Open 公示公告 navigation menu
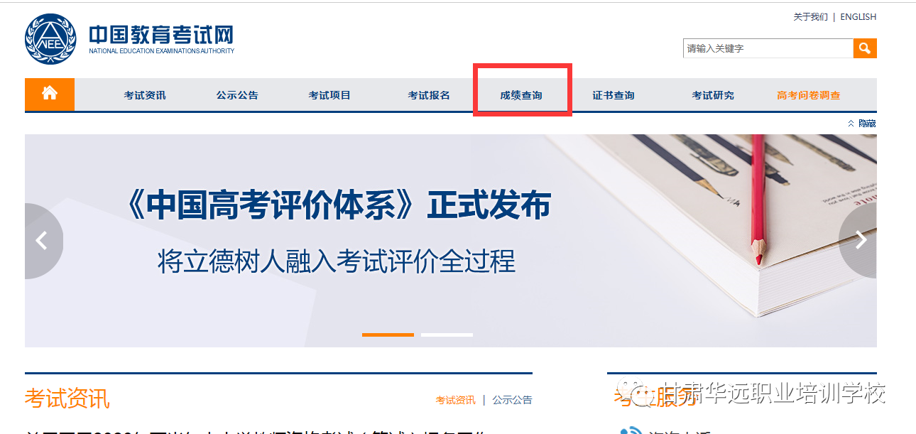Viewport: 916px width, 434px height. click(237, 95)
